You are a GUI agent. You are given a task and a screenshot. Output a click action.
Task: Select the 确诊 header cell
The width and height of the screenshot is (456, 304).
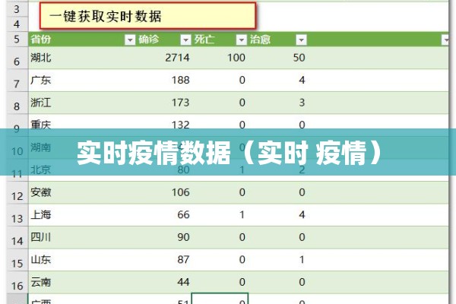[164, 40]
